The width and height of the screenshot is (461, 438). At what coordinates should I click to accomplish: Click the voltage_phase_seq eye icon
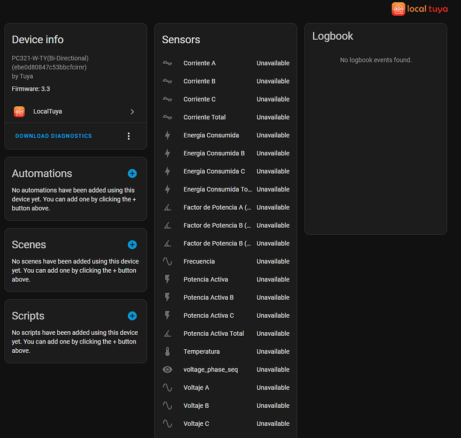(x=167, y=370)
